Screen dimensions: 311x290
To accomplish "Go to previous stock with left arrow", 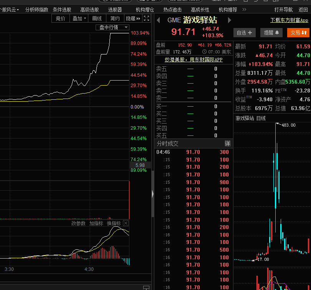I will click(x=158, y=20).
